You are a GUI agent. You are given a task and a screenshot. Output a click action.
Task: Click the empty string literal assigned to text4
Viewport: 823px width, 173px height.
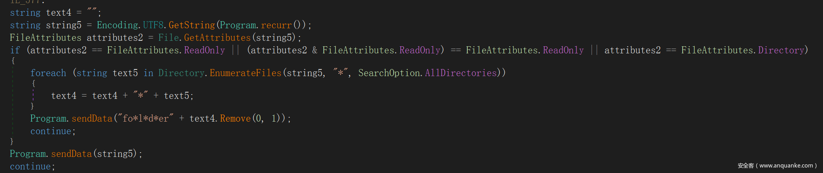pyautogui.click(x=92, y=12)
